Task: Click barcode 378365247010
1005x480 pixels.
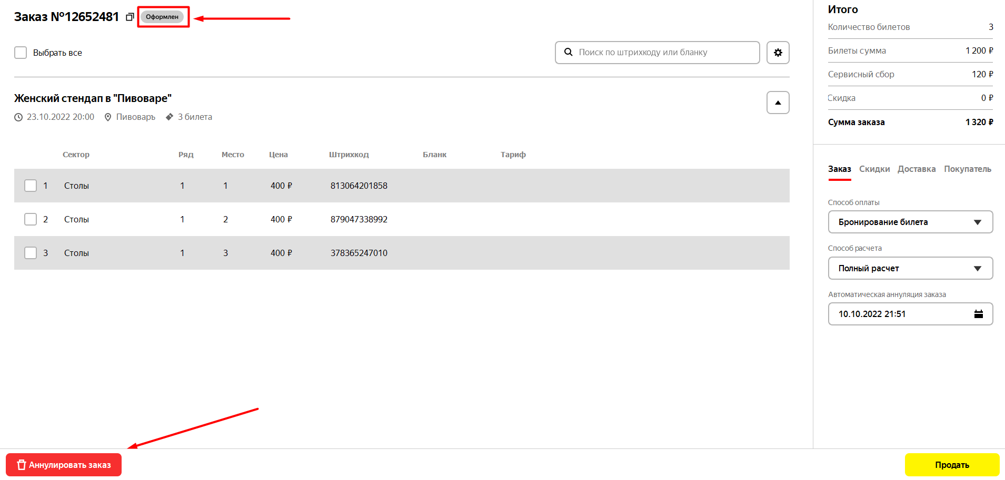Action: pos(359,253)
